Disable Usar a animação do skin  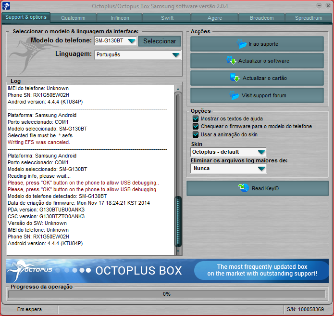pos(195,134)
